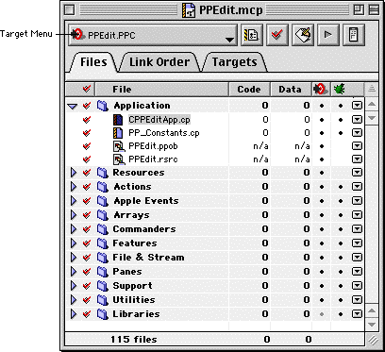Screen dimensions: 385x352
Task: Toggle debug dot for CPPEditApp.cp row
Action: (341, 120)
